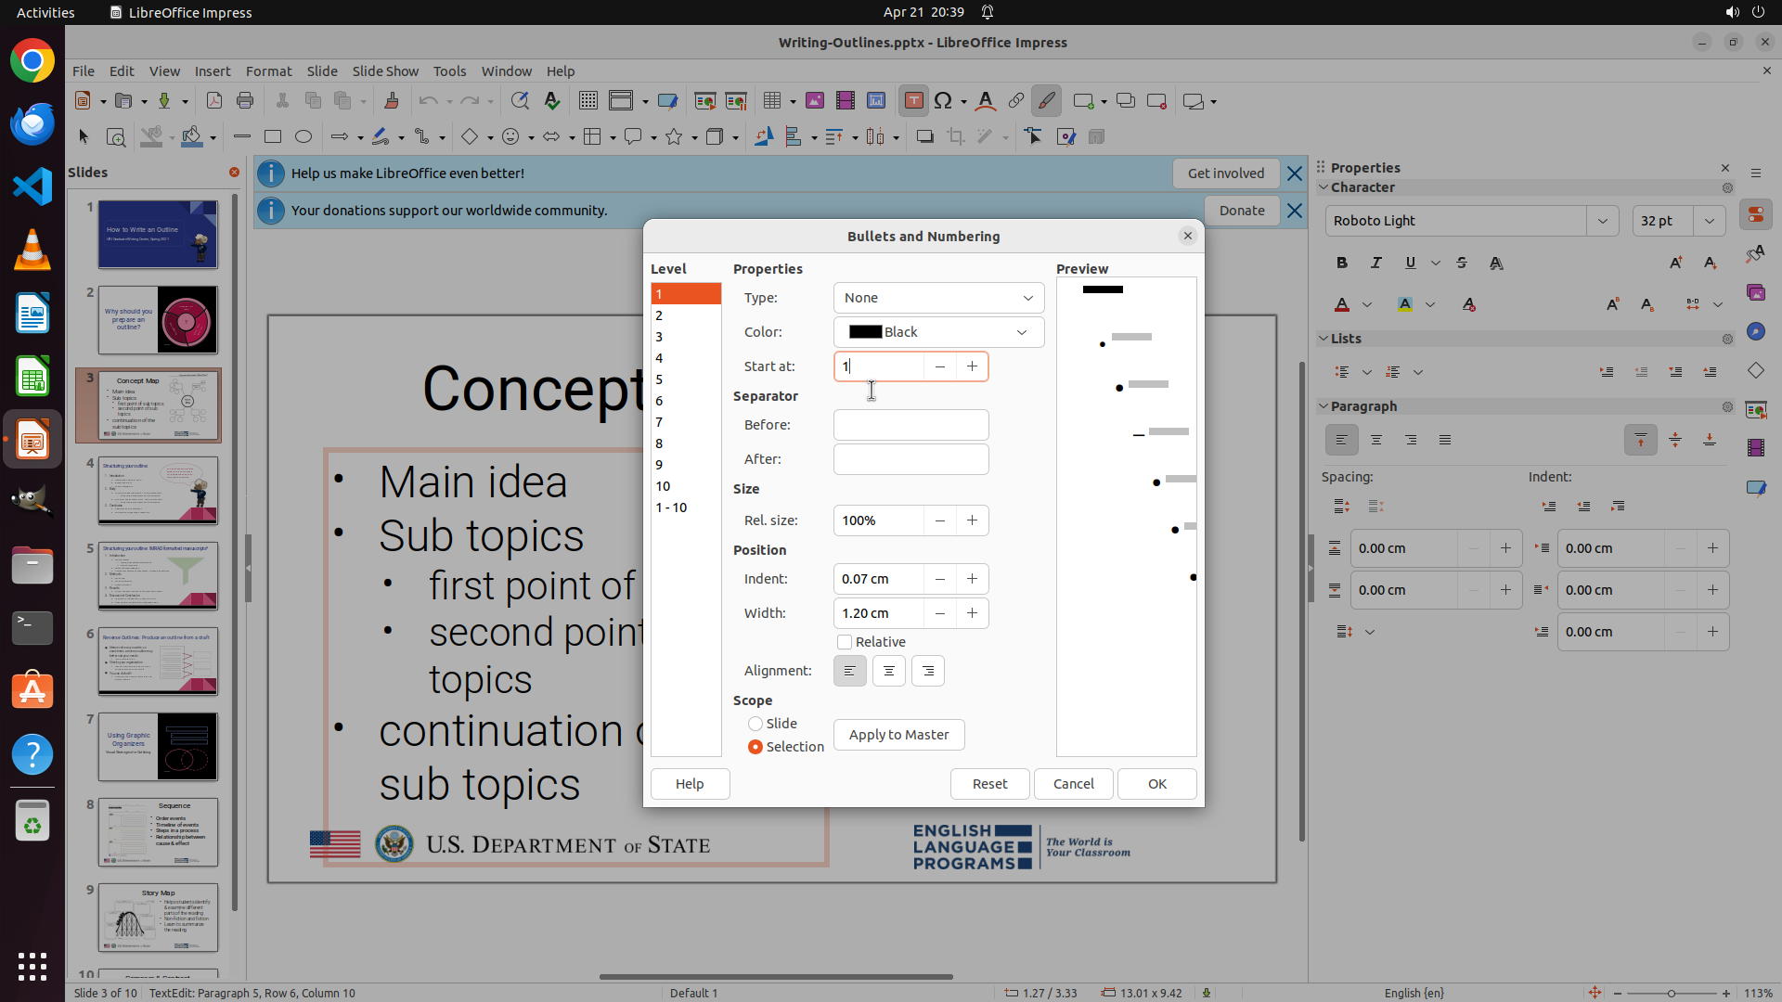Select the center paragraph alignment icon in the sidebar
This screenshot has height=1002, width=1782.
[1375, 440]
